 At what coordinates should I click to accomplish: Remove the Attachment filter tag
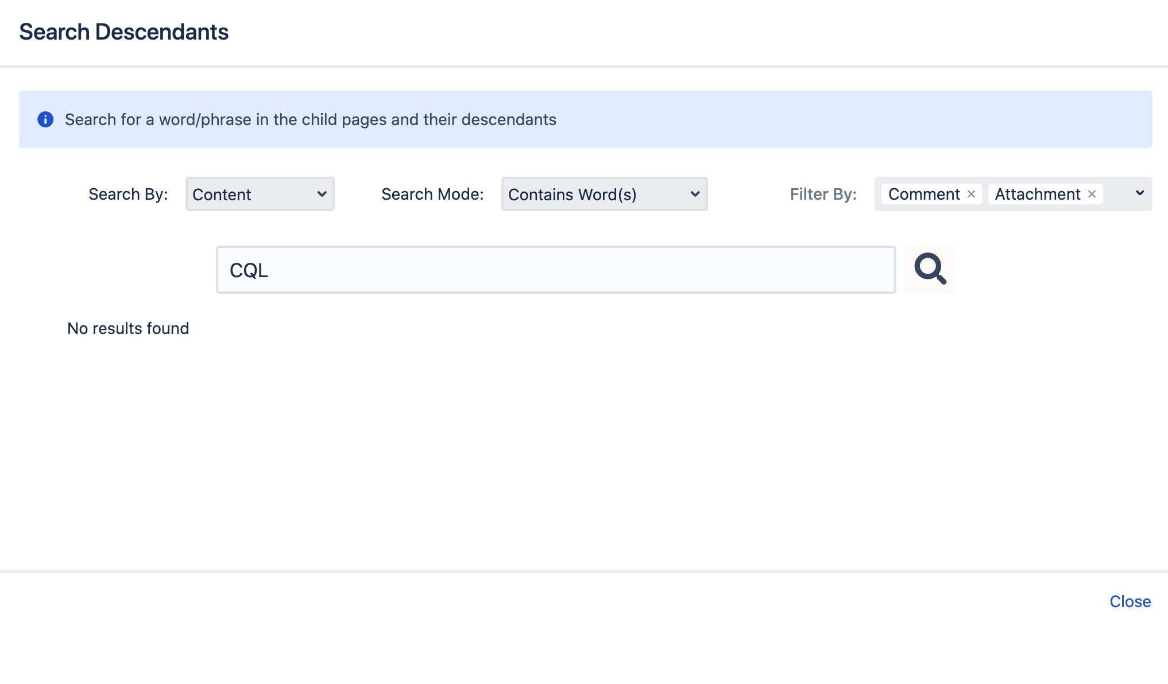click(x=1092, y=194)
